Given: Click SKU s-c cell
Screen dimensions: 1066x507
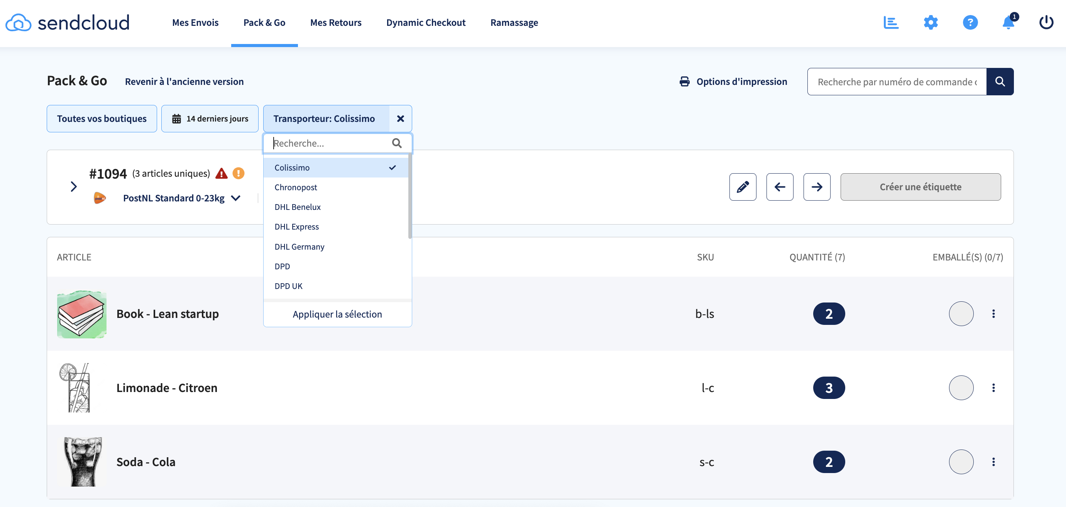Looking at the screenshot, I should (x=706, y=462).
